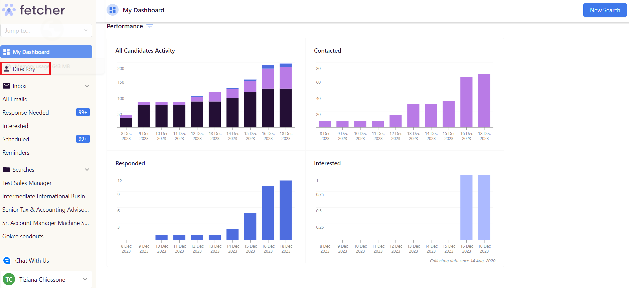Click the Directory person icon
Image resolution: width=629 pixels, height=288 pixels.
[6, 69]
